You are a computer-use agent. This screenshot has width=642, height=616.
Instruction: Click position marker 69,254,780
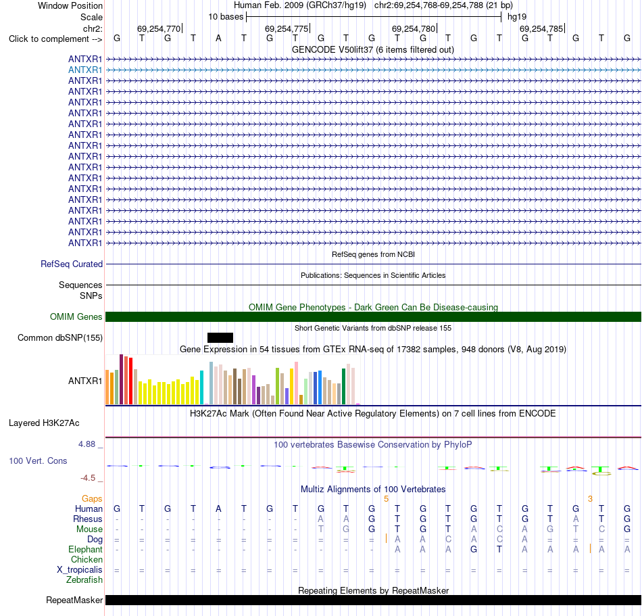pos(414,28)
